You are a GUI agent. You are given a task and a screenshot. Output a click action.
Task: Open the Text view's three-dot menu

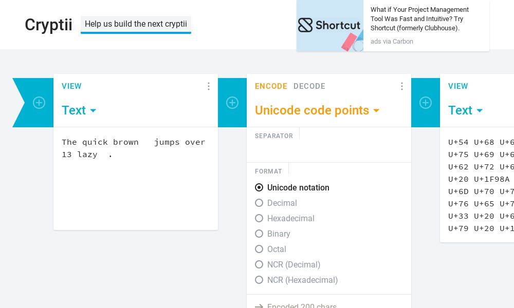[209, 86]
